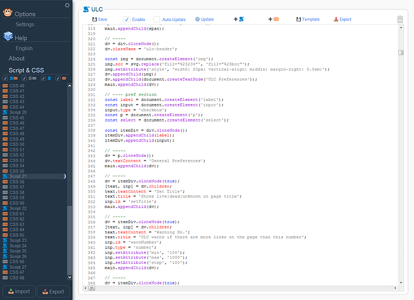
Task: Click Update script button
Action: coord(204,19)
